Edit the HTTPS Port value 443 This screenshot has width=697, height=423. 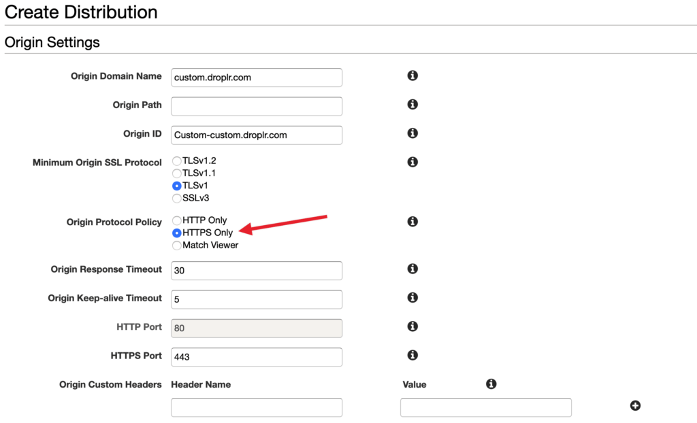(257, 357)
